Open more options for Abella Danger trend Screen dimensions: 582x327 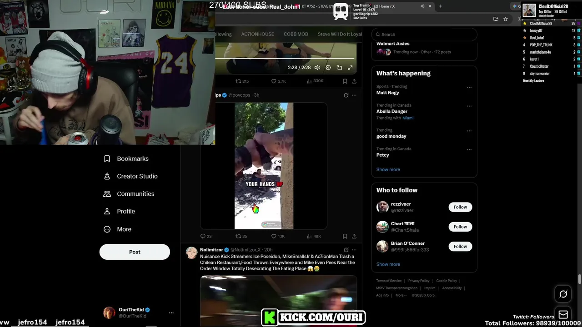[x=469, y=106]
